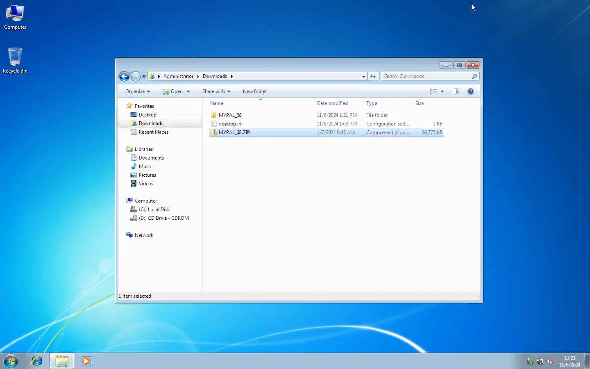Image resolution: width=590 pixels, height=369 pixels.
Task: Click the system tray clock
Action: click(x=570, y=361)
